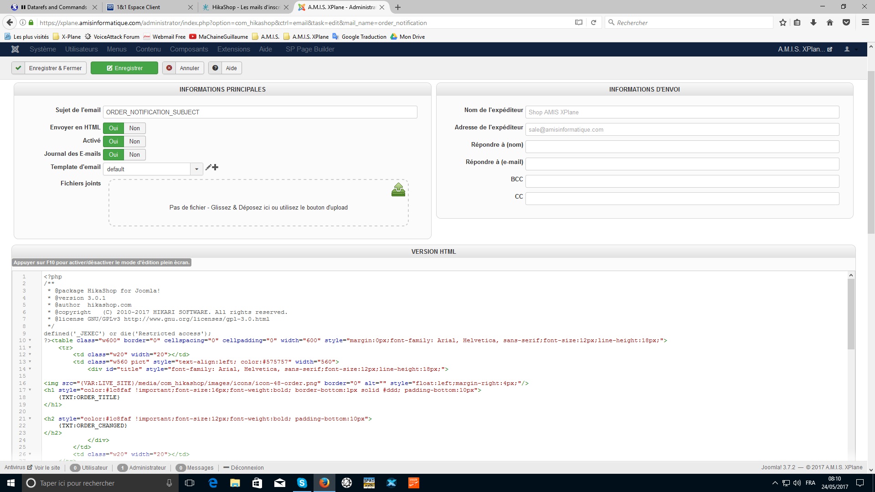
Task: Set Activé option to Non
Action: pyautogui.click(x=134, y=142)
